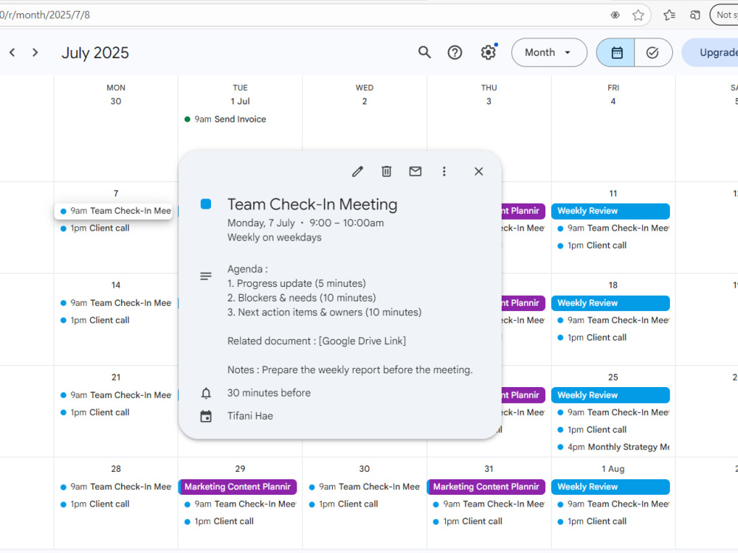
Task: Open calendar search
Action: pyautogui.click(x=424, y=52)
